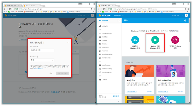Viewport: 193px width, 106px height.
Task: Click Firebase logo in right window header
Action: click(105, 15)
